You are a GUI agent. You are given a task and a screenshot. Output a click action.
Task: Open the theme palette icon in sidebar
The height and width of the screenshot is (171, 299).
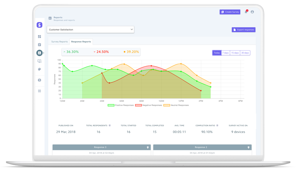(x=39, y=69)
